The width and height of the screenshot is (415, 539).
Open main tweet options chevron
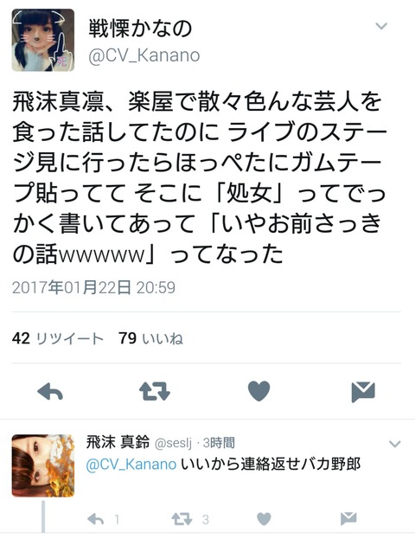tap(381, 26)
